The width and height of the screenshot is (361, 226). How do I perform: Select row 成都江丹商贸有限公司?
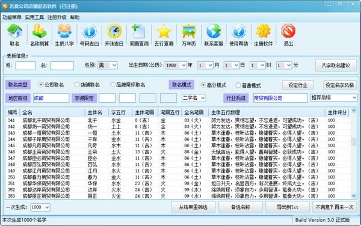point(177,171)
